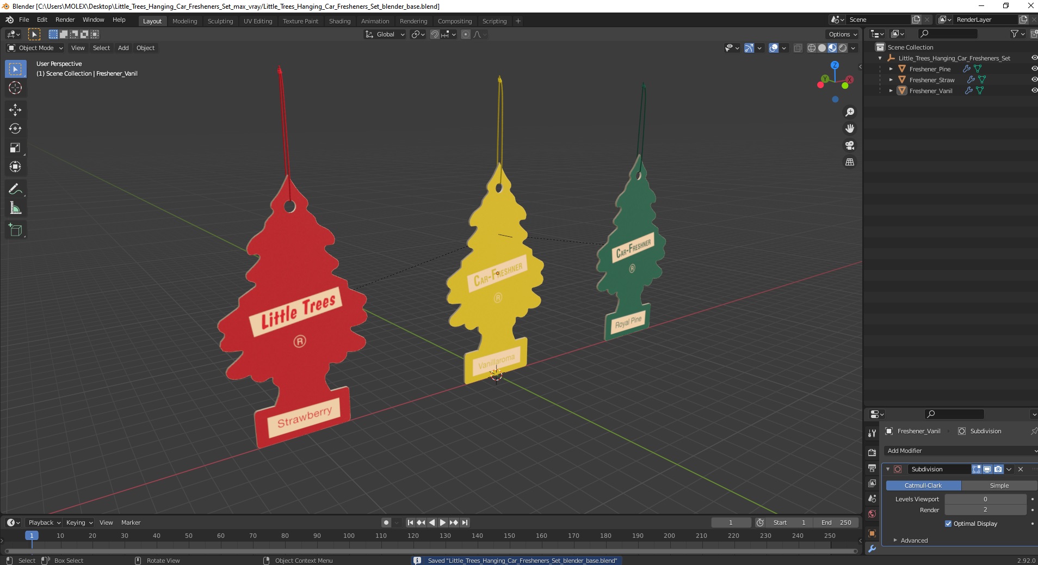Image resolution: width=1038 pixels, height=565 pixels.
Task: Select wireframe viewport shading
Action: (x=811, y=48)
